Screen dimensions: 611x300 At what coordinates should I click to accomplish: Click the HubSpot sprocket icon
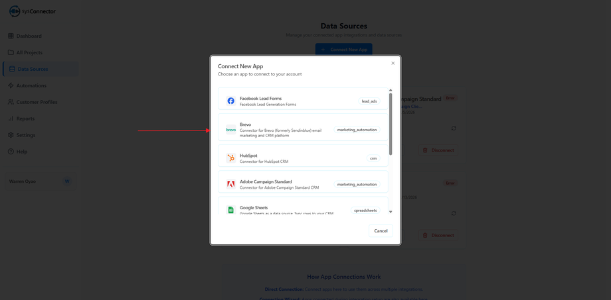[231, 158]
